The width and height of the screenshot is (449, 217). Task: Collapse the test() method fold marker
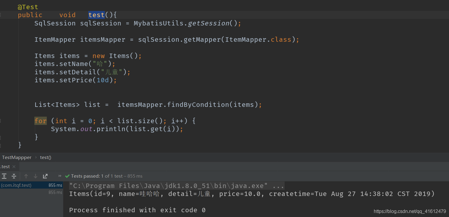pos(1,15)
